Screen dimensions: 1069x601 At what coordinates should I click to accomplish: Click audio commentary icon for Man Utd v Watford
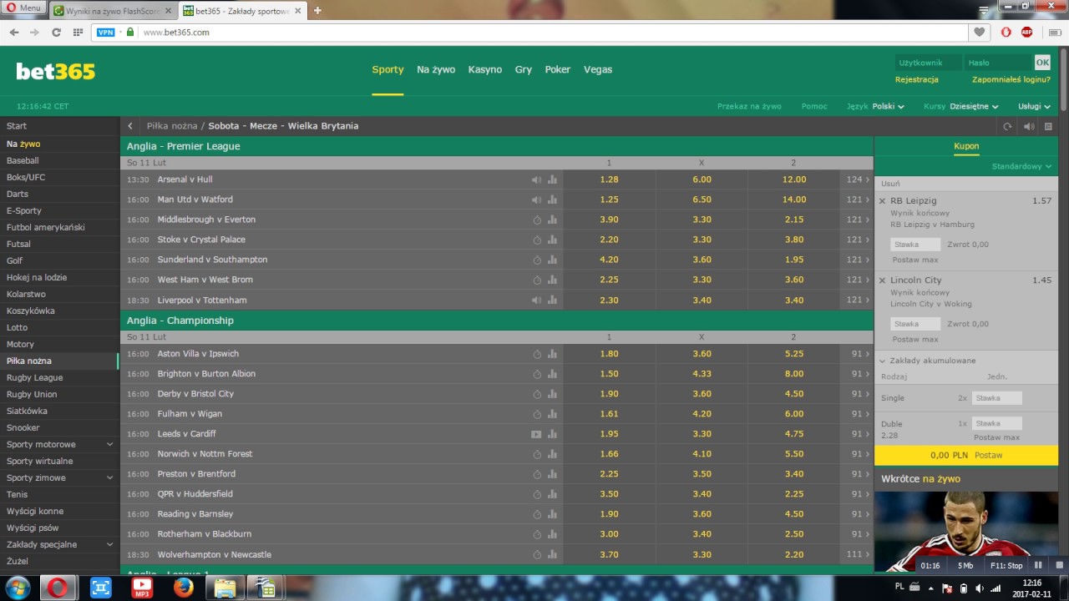pos(537,199)
